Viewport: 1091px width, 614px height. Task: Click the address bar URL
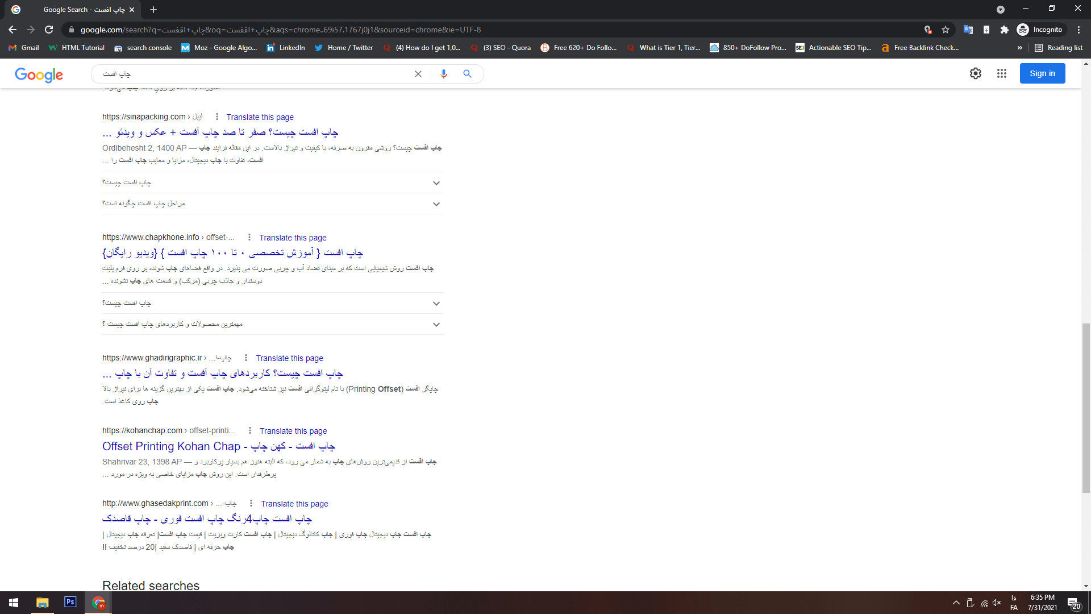point(280,30)
